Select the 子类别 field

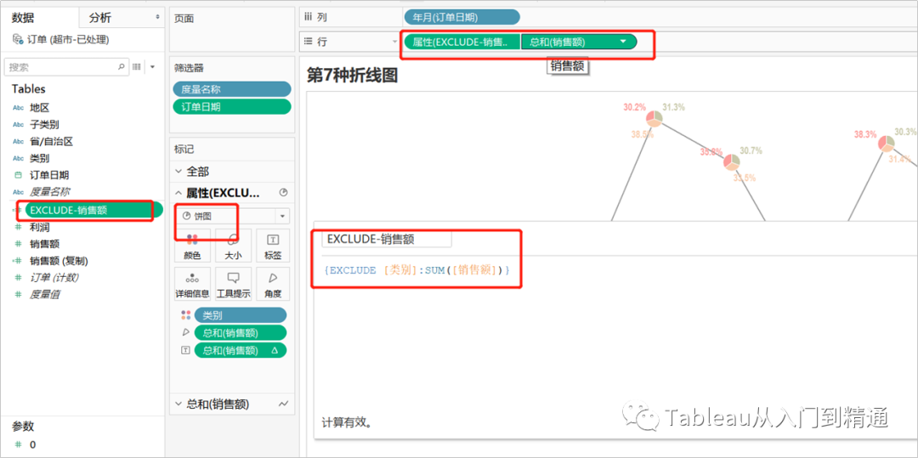pyautogui.click(x=44, y=125)
